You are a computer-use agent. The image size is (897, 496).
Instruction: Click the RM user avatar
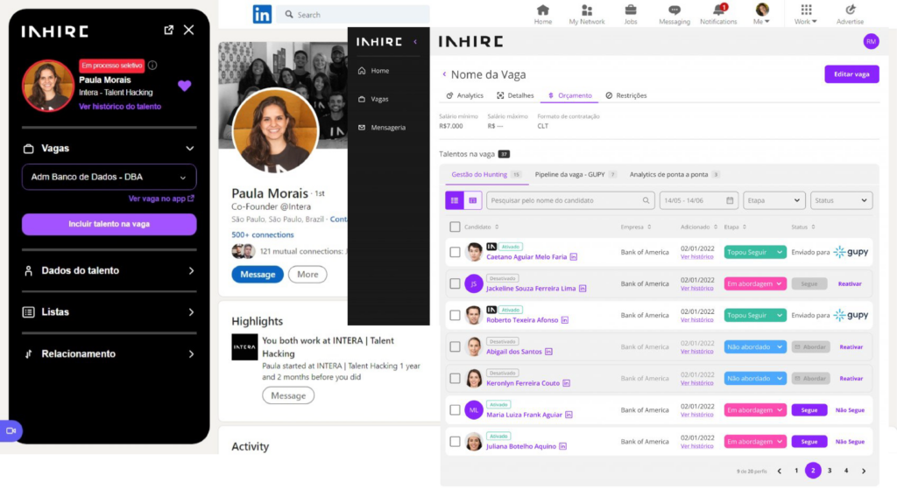tap(871, 41)
